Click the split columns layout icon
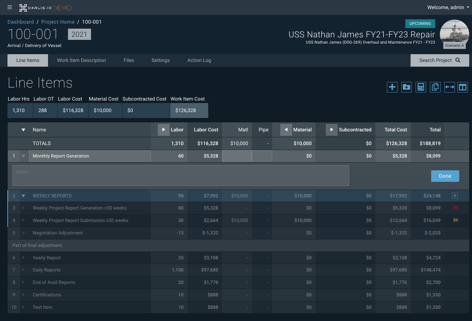 pyautogui.click(x=463, y=87)
